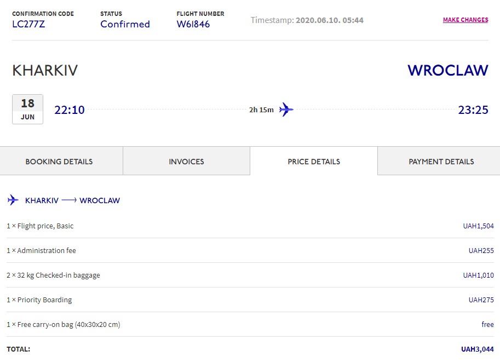500x362 pixels.
Task: Open the Invoices tab
Action: (186, 162)
